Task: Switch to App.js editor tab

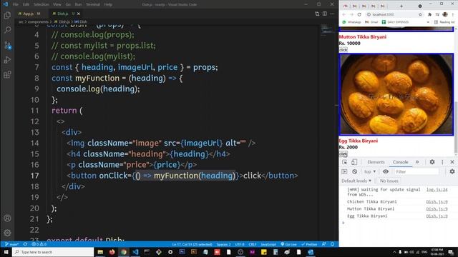Action: point(29,14)
